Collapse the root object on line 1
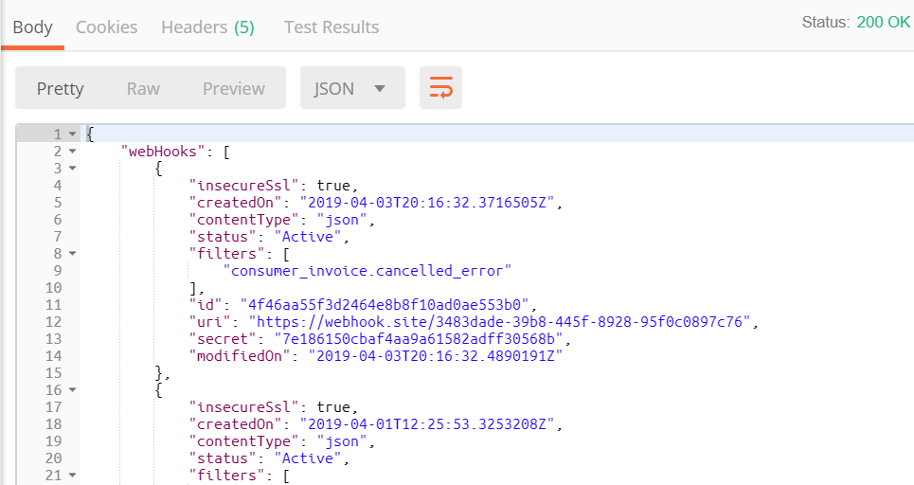Screen dimensions: 914x485 pyautogui.click(x=72, y=135)
